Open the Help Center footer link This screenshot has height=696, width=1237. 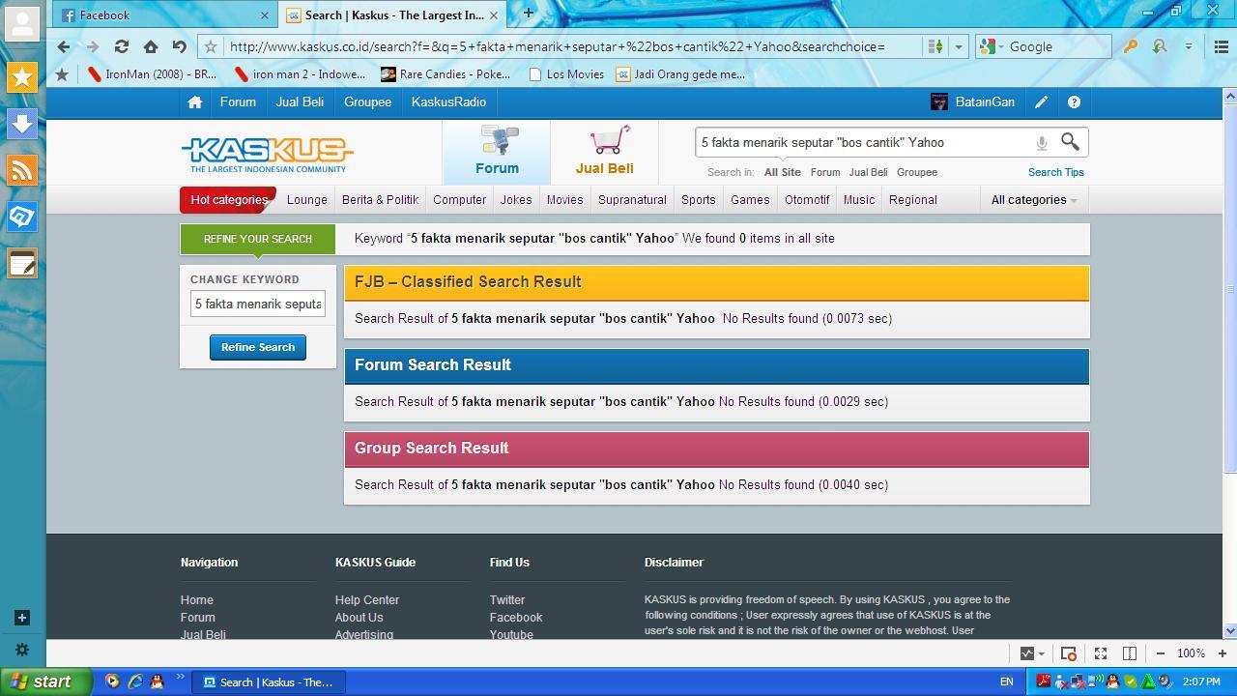pyautogui.click(x=367, y=600)
